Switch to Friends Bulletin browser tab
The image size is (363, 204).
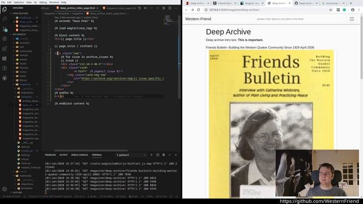(225, 3)
